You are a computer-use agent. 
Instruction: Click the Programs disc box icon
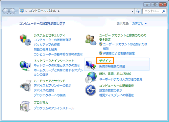pos(25,106)
